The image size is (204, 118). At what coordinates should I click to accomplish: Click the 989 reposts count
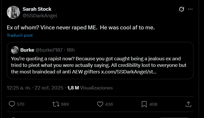[65, 104]
